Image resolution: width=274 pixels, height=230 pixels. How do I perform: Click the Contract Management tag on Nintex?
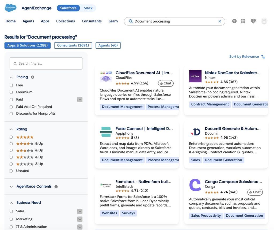click(x=210, y=104)
